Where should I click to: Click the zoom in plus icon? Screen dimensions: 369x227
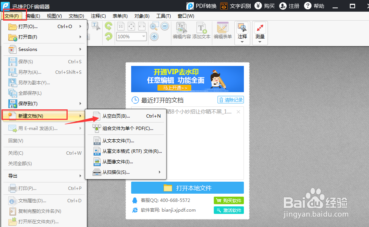tap(154, 37)
